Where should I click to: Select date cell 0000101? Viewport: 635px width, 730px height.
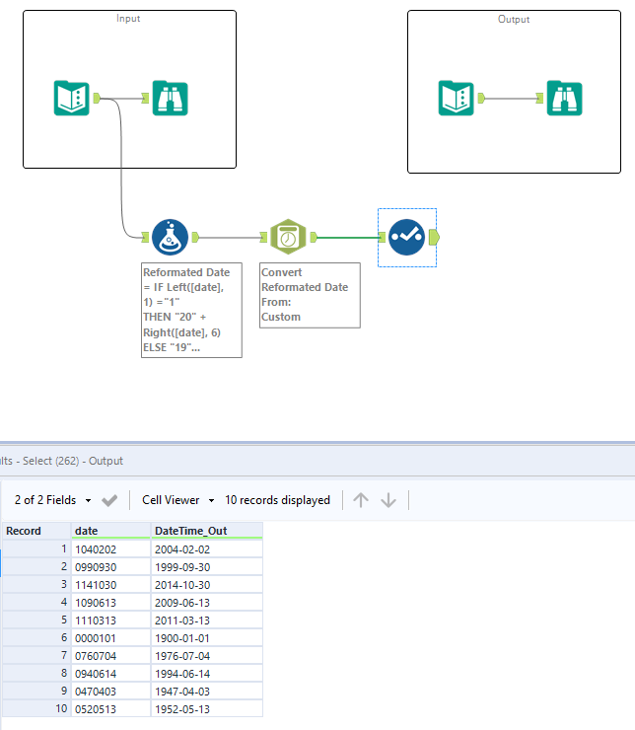[110, 638]
